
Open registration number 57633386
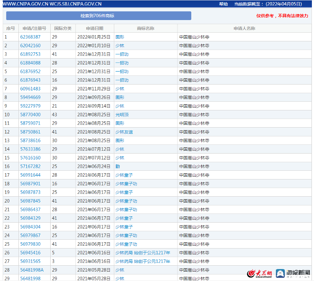tap(30, 149)
